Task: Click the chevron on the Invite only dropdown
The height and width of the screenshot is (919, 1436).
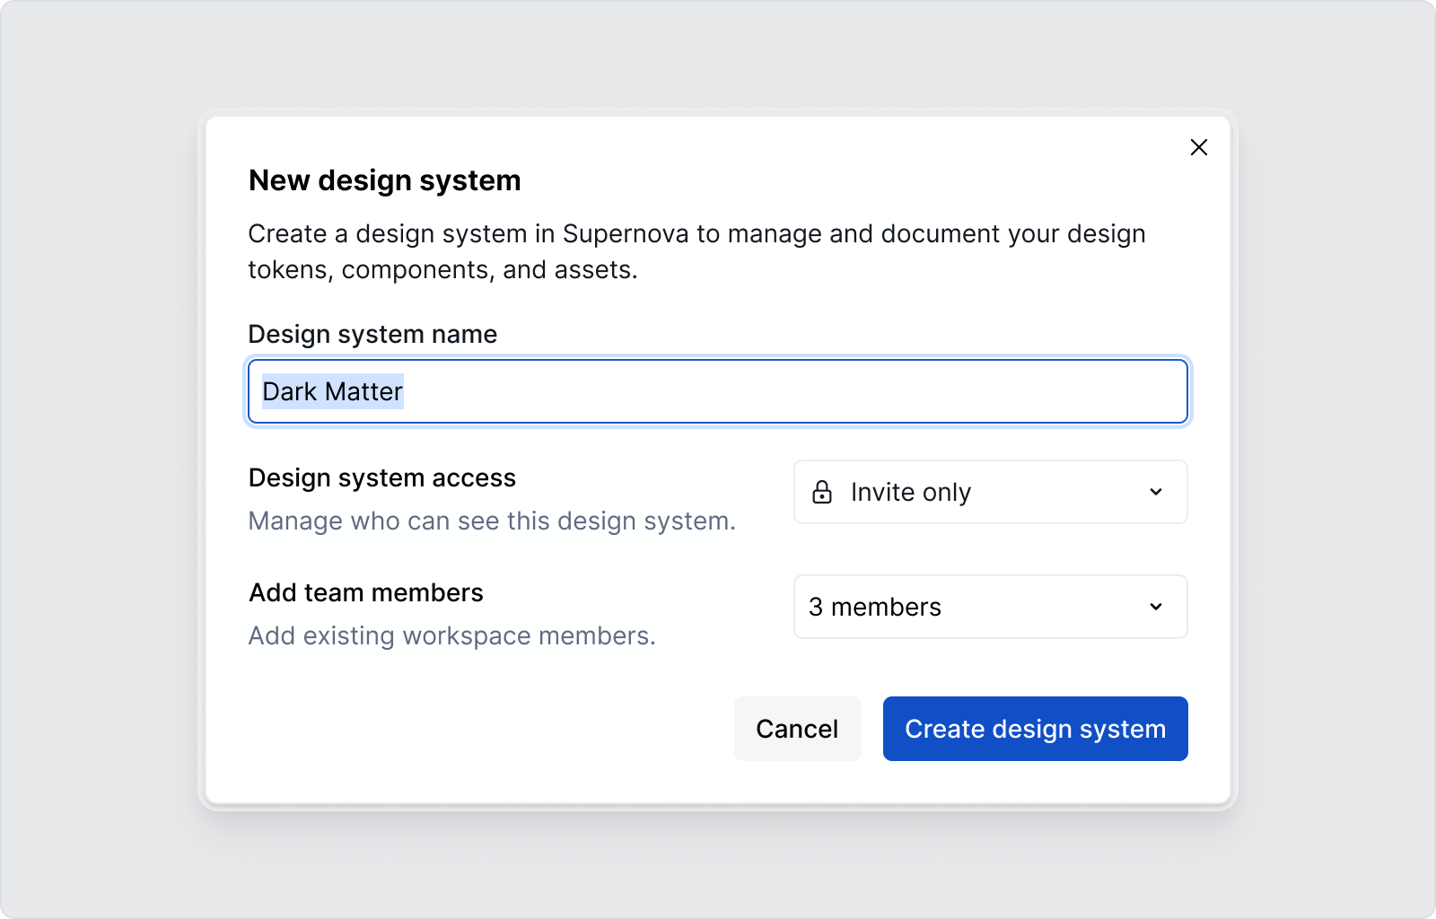Action: 1157,492
